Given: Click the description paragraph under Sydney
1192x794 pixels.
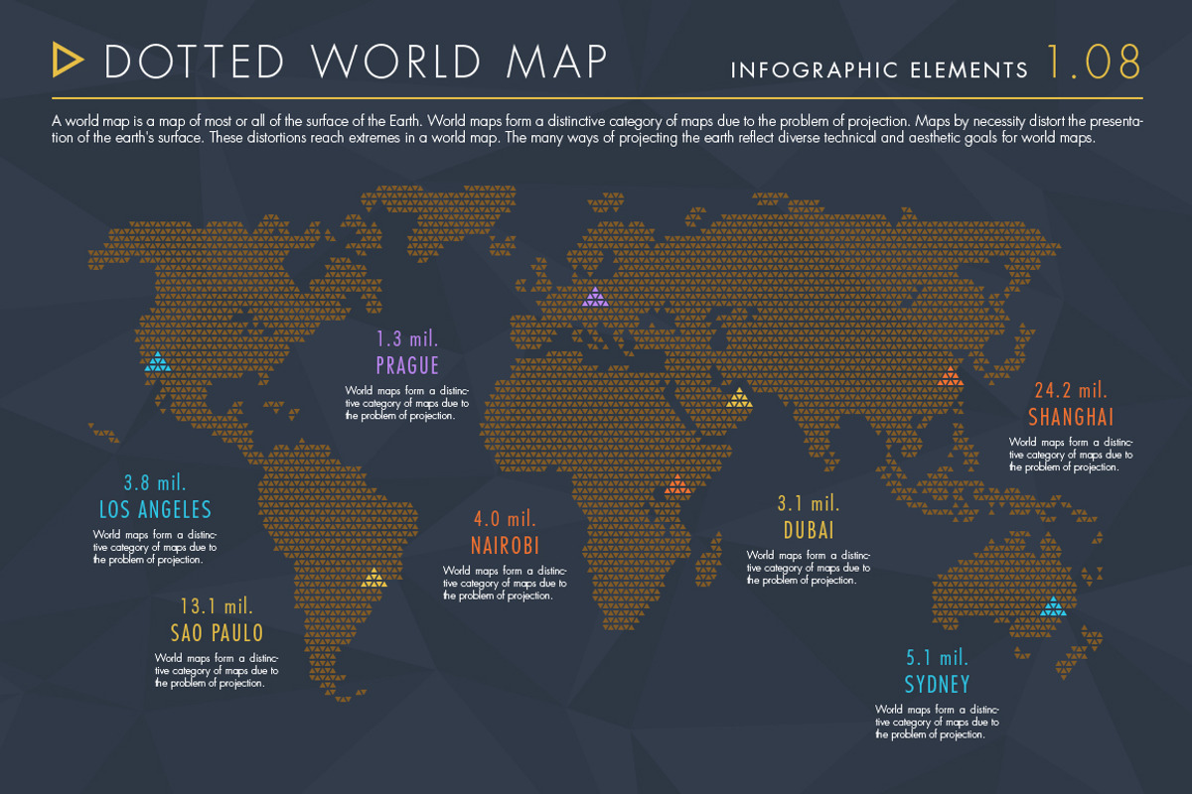Looking at the screenshot, I should [937, 722].
